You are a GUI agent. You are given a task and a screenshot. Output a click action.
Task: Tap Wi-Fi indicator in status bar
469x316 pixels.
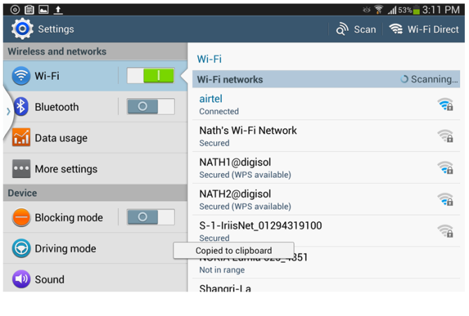coord(379,10)
